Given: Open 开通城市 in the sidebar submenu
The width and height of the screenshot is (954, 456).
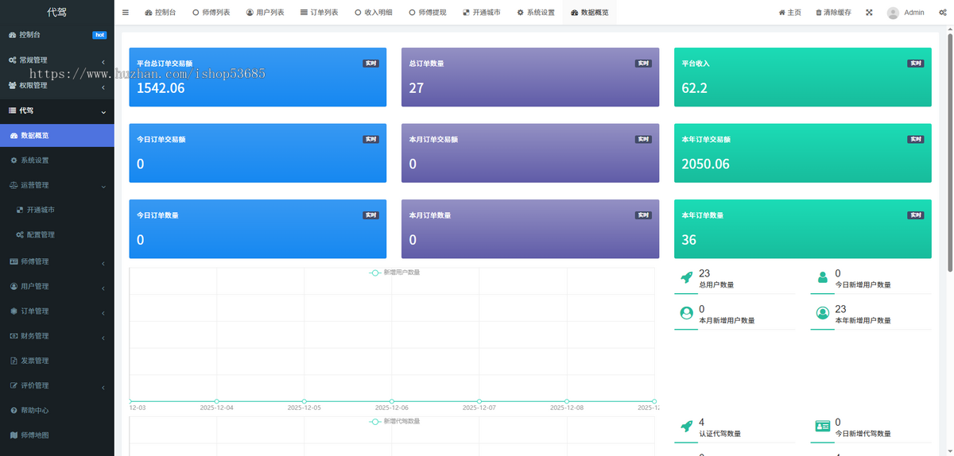Looking at the screenshot, I should 40,211.
